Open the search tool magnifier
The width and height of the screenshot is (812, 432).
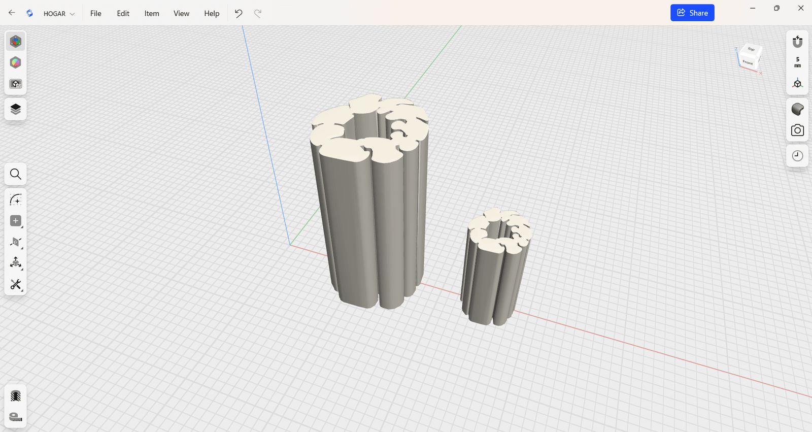point(16,174)
